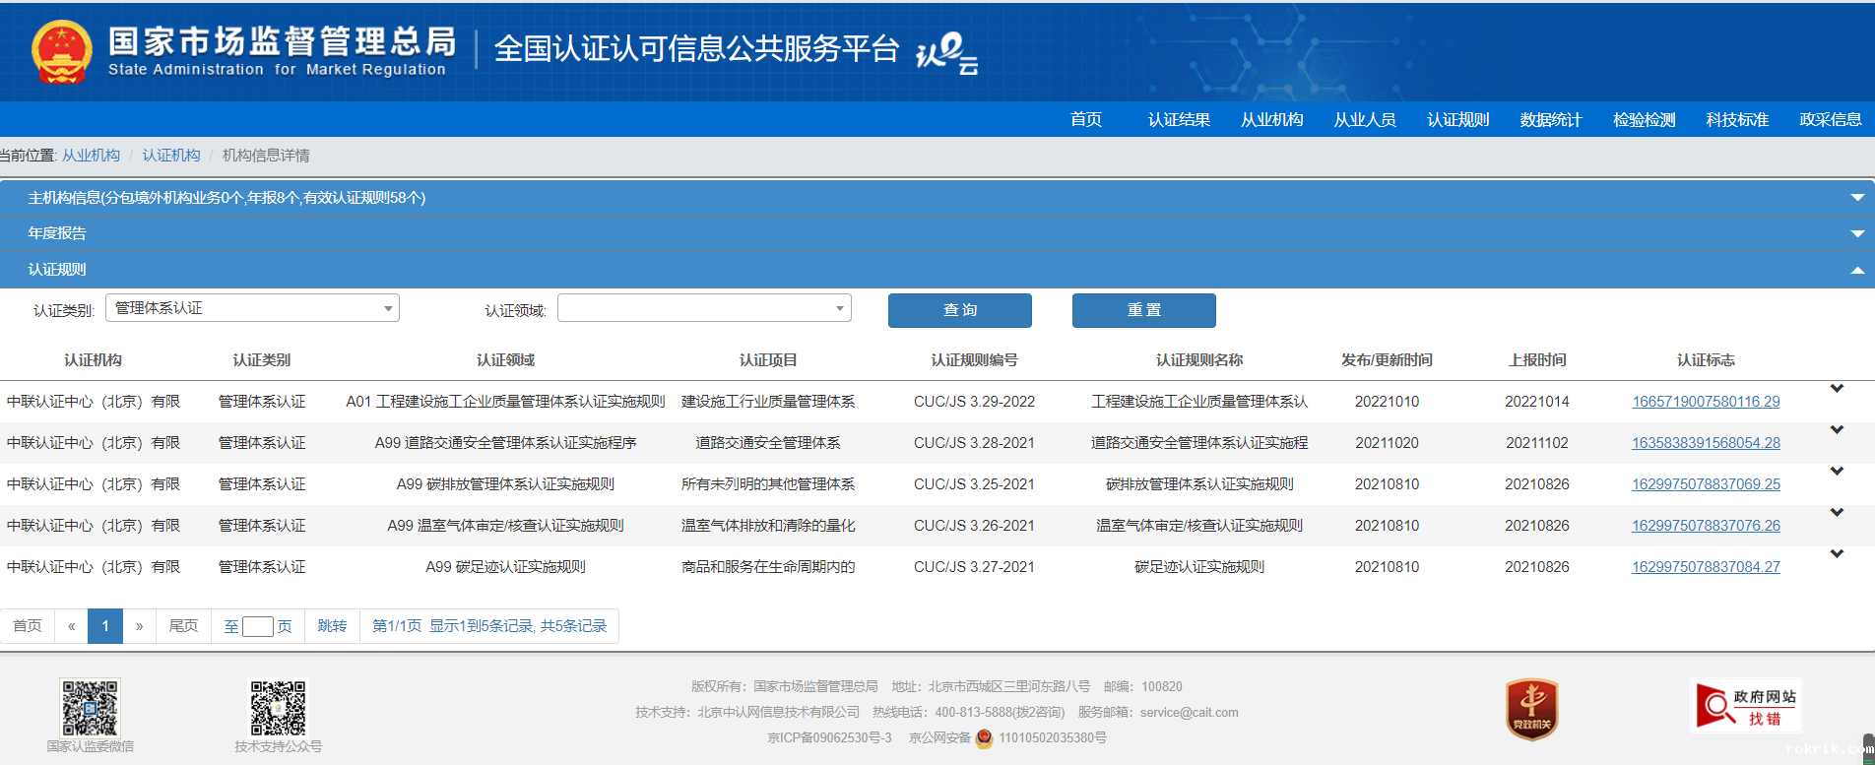Screen dimensions: 1875x765
Task: Collapse the 认证规则 section
Action: pos(1856,270)
